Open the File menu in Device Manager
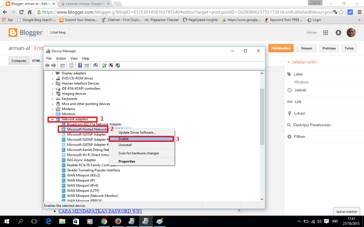The width and height of the screenshot is (364, 227). [x=49, y=58]
